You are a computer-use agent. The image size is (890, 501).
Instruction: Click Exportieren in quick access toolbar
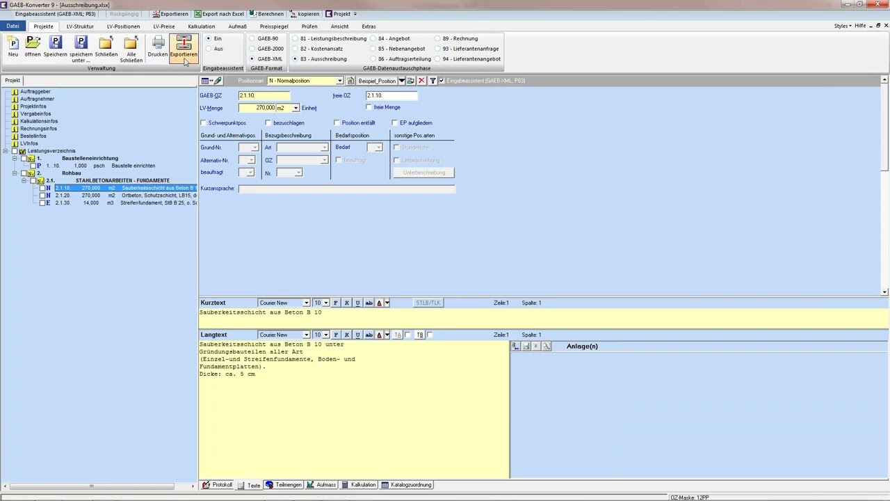170,14
